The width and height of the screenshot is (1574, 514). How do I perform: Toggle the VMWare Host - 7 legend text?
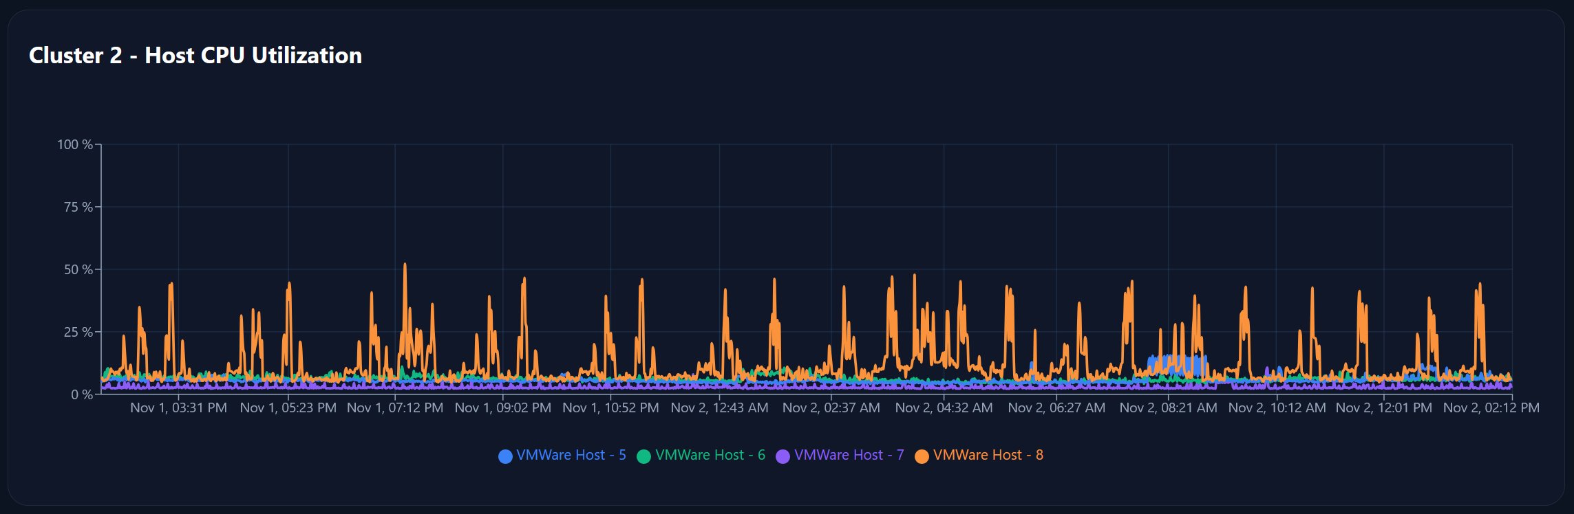pyautogui.click(x=849, y=455)
